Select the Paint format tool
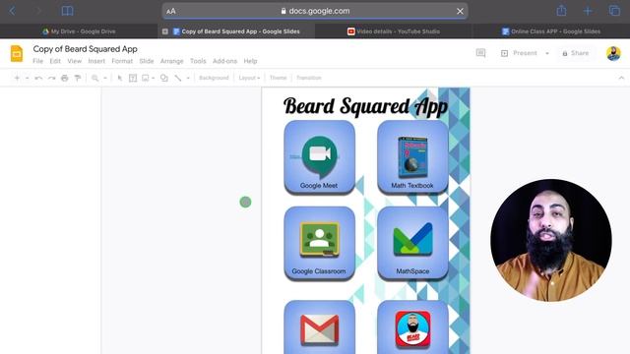The image size is (630, 354). (x=78, y=78)
